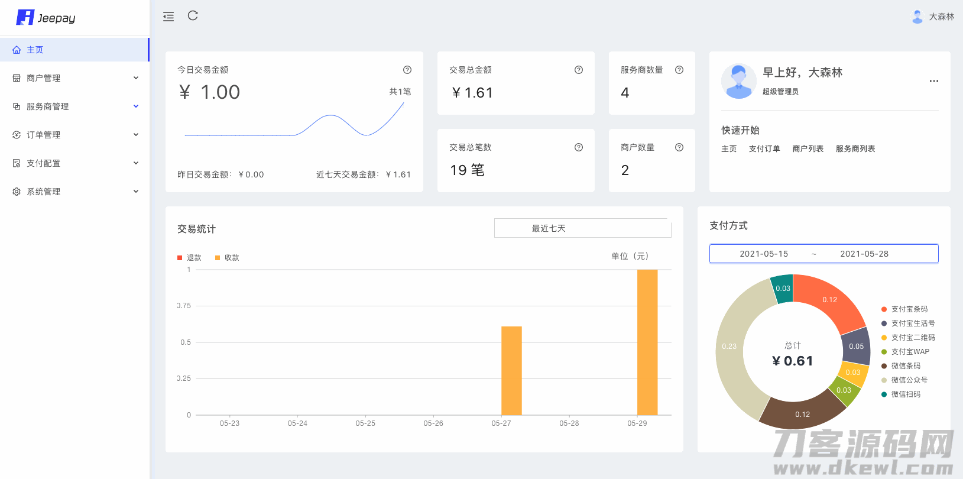Toggle 支付宝条码 legend in payment chart
This screenshot has width=963, height=479.
pyautogui.click(x=904, y=309)
